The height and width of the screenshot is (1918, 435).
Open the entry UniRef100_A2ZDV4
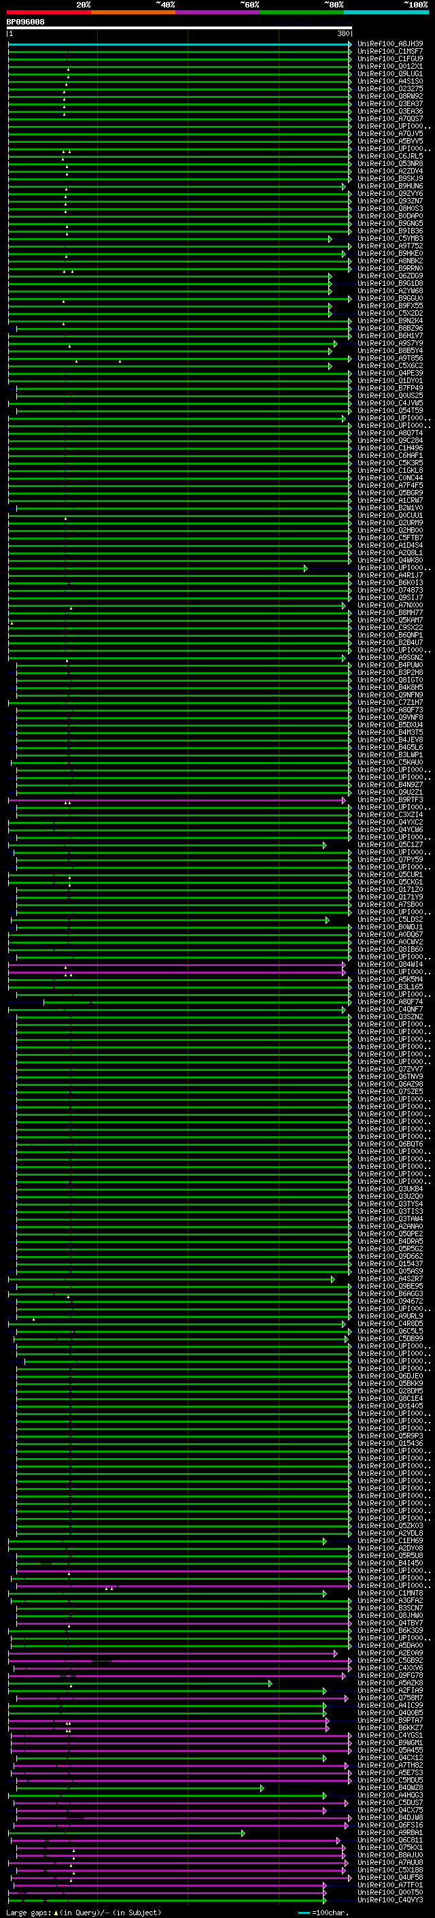390,171
